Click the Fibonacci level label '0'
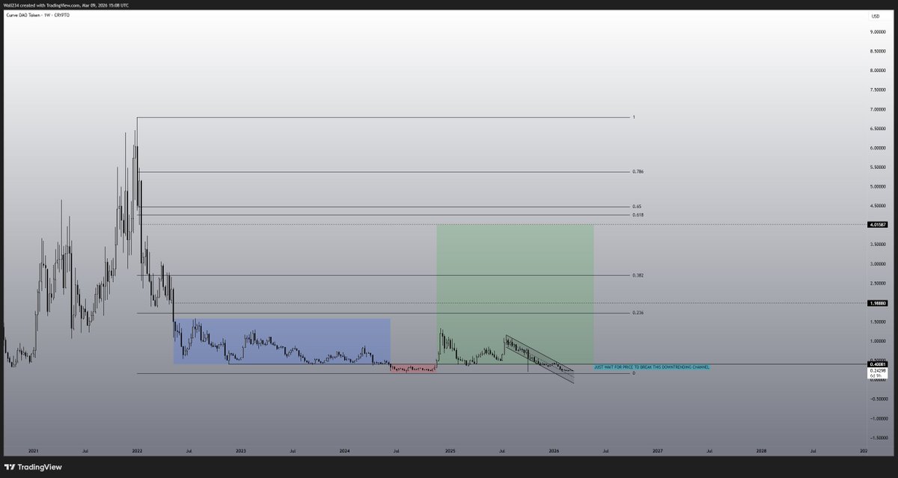The height and width of the screenshot is (478, 898). pos(634,373)
